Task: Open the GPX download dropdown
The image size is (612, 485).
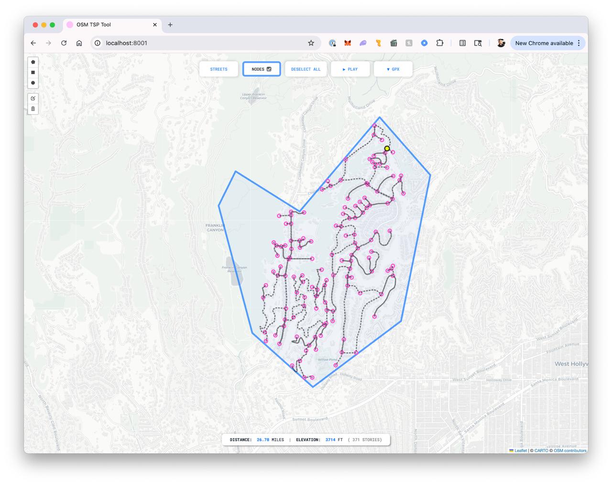Action: point(393,69)
